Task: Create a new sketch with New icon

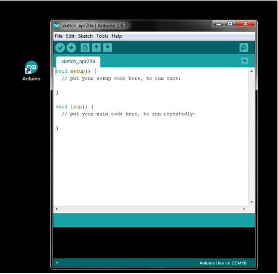Action: (85, 47)
